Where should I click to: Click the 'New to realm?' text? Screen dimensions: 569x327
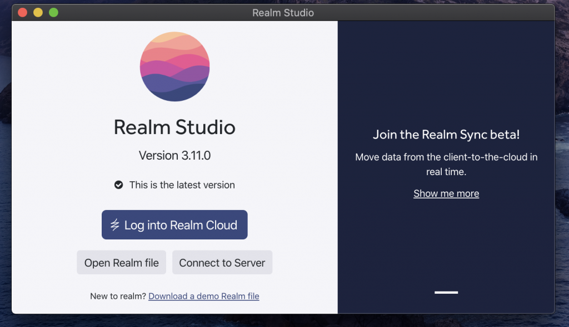coord(118,296)
